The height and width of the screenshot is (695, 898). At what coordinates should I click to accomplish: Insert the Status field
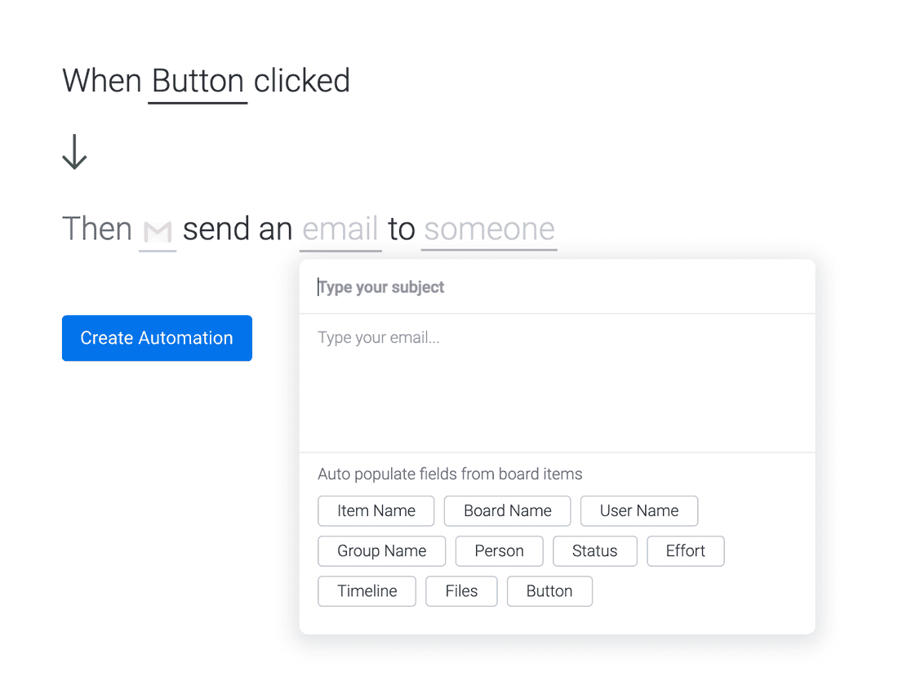[594, 550]
